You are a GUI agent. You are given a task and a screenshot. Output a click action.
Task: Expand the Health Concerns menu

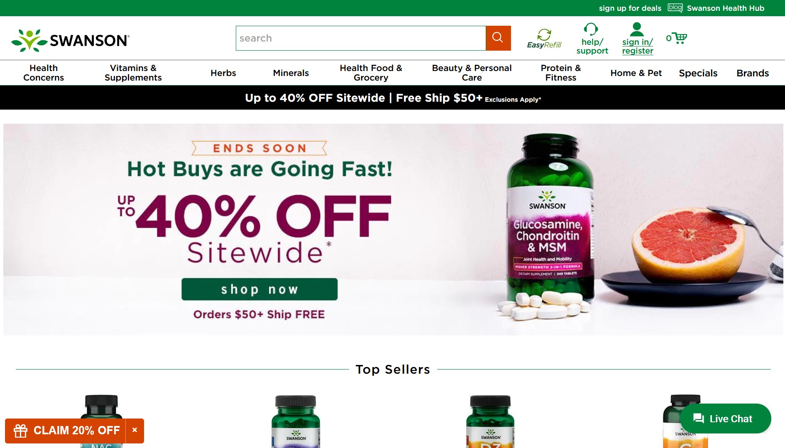click(x=44, y=73)
